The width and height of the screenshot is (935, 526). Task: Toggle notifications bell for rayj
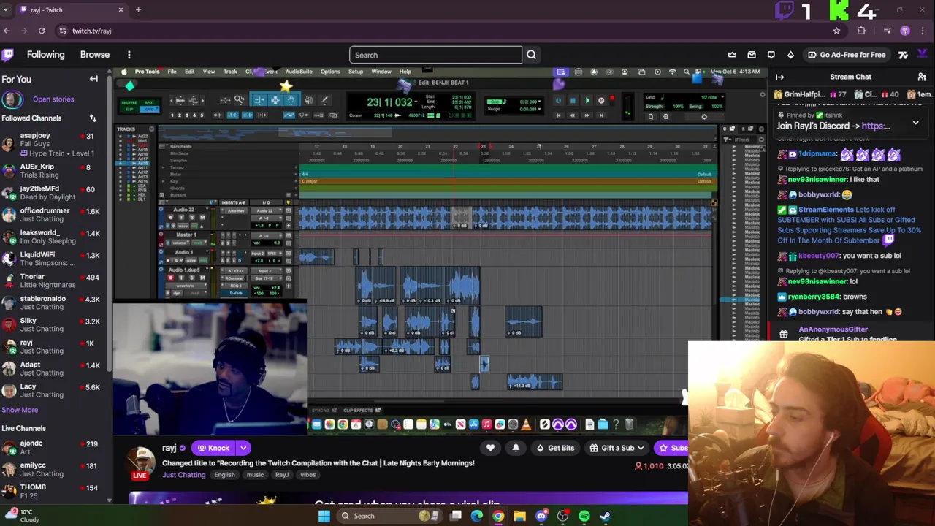pos(516,448)
